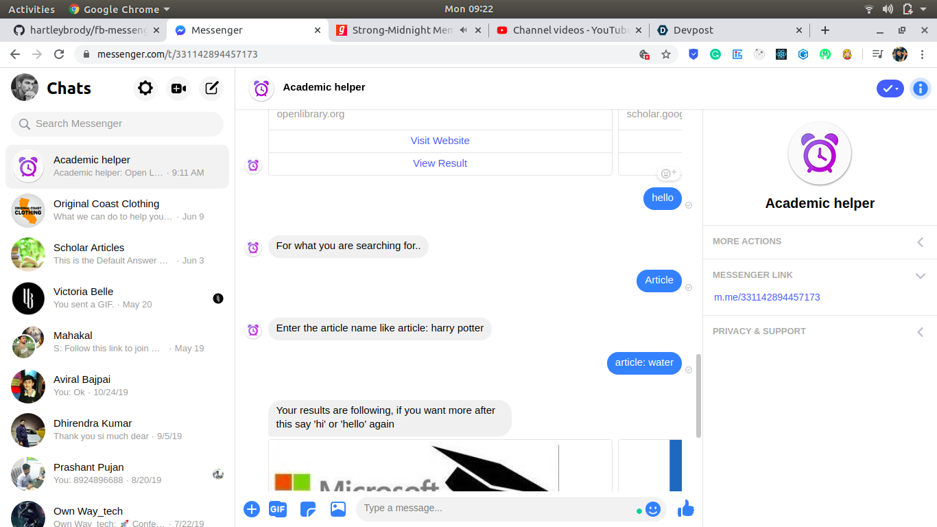Image resolution: width=937 pixels, height=527 pixels.
Task: Open Google Chrome app menu
Action: pos(119,9)
